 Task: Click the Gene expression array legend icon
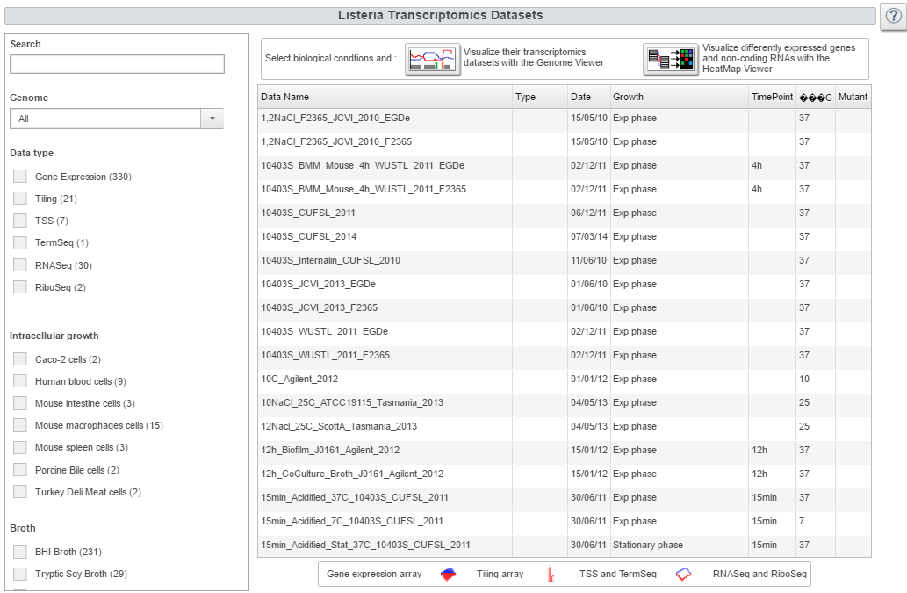[448, 575]
